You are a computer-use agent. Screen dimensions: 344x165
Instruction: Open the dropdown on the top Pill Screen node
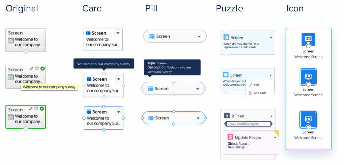coord(199,36)
